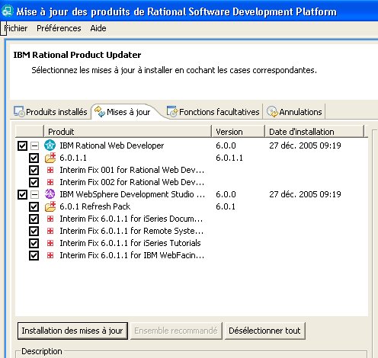Click the iSeries Docum... interim fix icon
Screen dimensions: 378x358
50,219
